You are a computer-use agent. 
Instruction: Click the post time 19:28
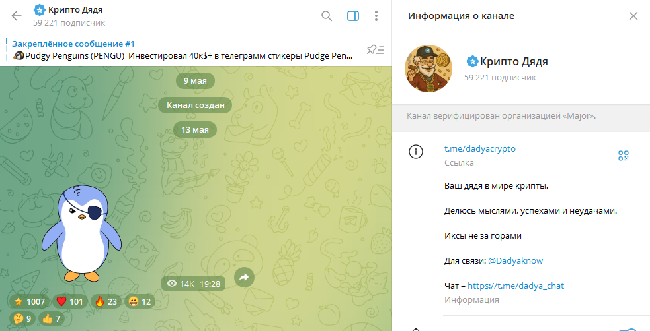210,284
